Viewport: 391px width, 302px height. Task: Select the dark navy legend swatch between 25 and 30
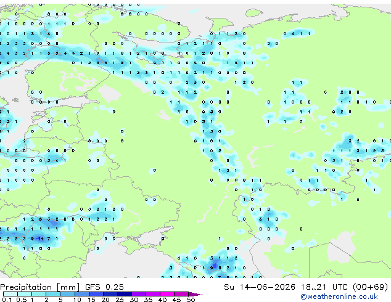click(125, 294)
